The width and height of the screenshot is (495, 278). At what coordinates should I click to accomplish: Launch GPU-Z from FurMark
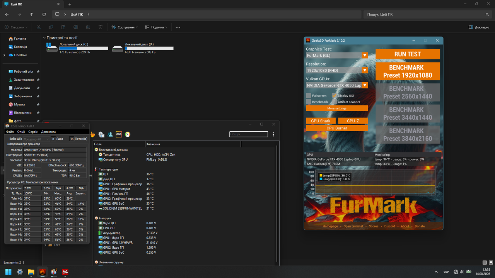tap(353, 121)
